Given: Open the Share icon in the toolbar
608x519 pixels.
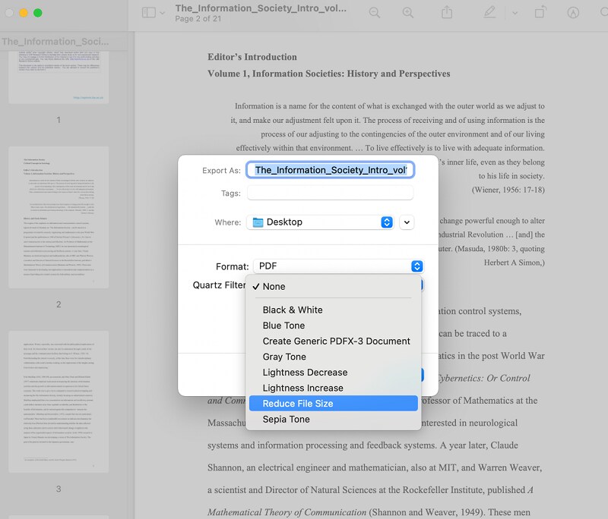Looking at the screenshot, I should point(447,13).
